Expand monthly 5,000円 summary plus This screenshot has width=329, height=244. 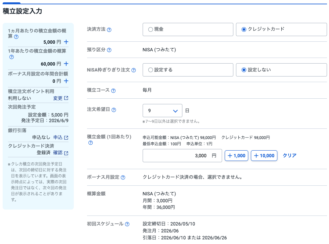coord(66,42)
